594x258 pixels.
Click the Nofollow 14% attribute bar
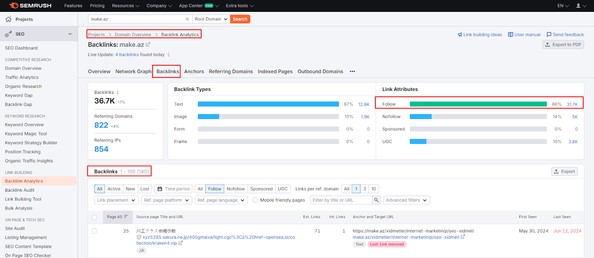point(478,117)
